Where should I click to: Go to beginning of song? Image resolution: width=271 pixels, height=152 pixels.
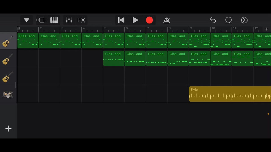[121, 20]
